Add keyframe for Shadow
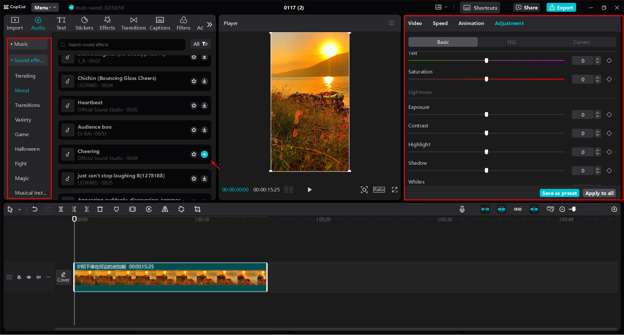624x335 pixels. coord(609,171)
